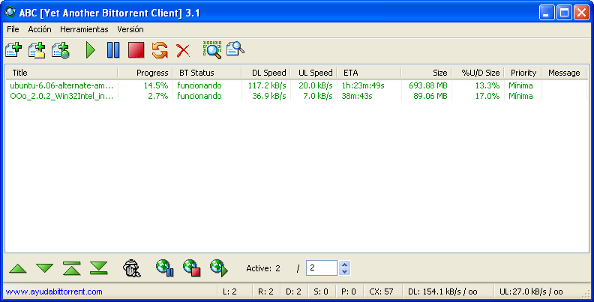The height and width of the screenshot is (302, 594).
Task: Sort by %U/D Size column header
Action: pos(478,73)
